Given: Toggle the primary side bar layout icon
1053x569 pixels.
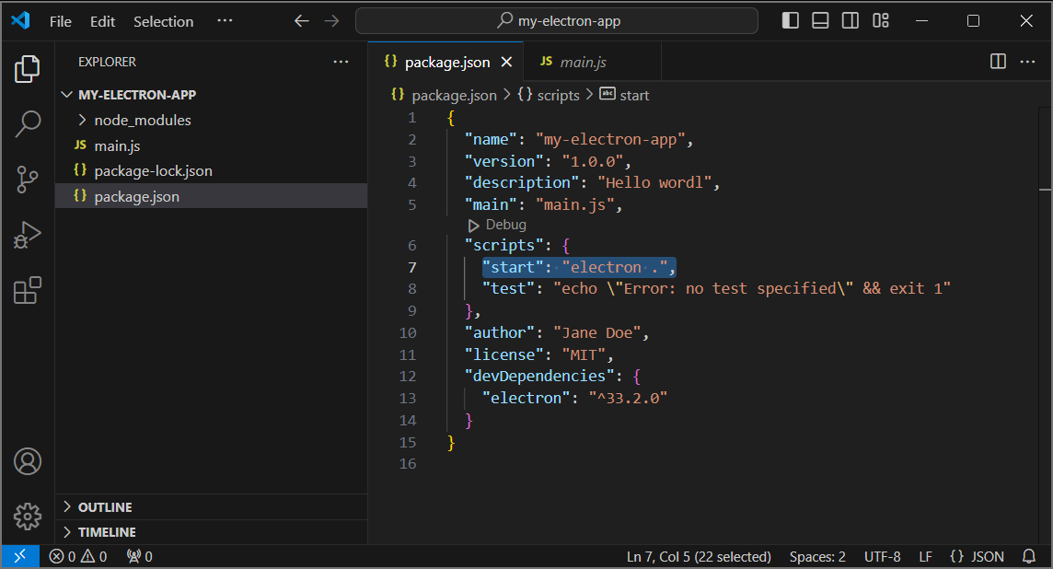Looking at the screenshot, I should click(791, 21).
